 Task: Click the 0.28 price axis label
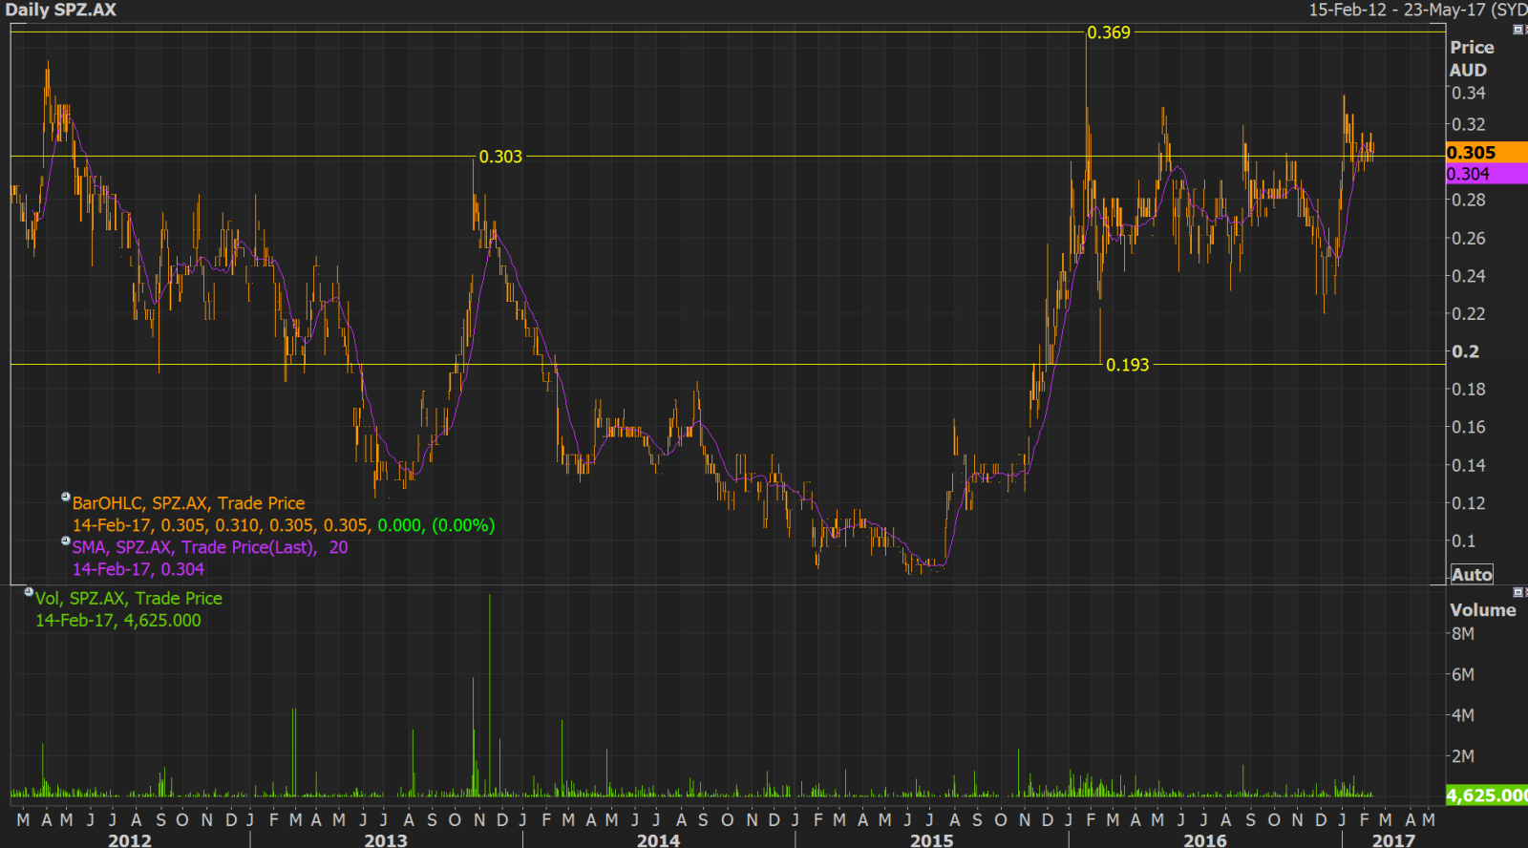pyautogui.click(x=1469, y=201)
